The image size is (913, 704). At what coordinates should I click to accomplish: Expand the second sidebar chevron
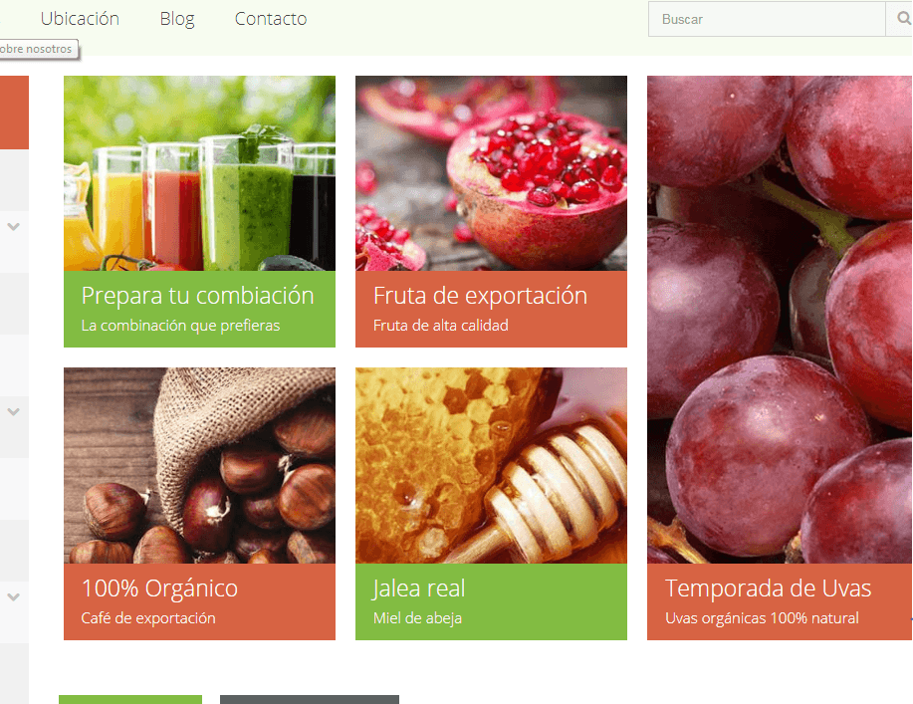coord(13,411)
